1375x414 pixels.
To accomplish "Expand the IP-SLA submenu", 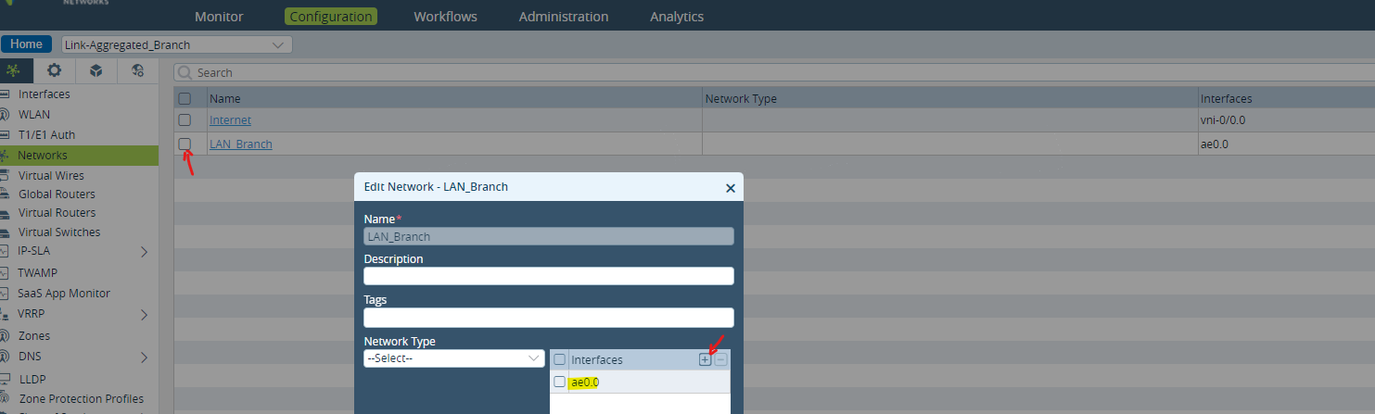I will point(144,251).
